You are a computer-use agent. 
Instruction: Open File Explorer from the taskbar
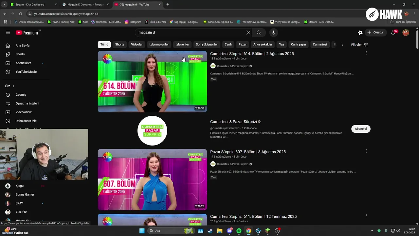click(220, 231)
